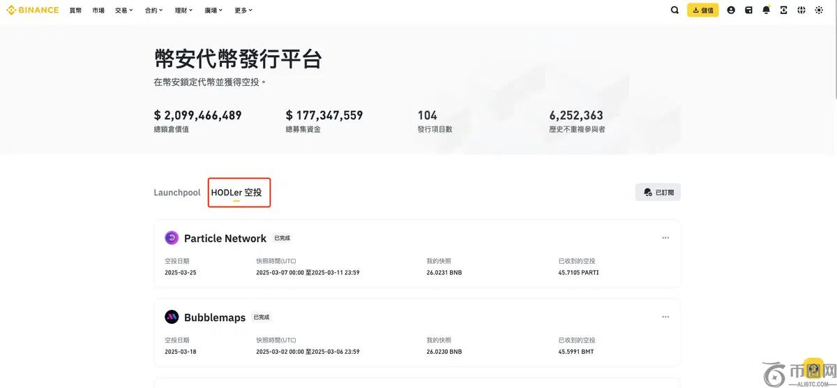Open the Bubblemaps title
Screen dimensions: 837x388
point(215,318)
